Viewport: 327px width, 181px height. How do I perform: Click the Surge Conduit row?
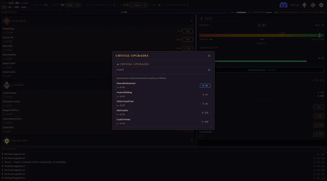click(x=98, y=65)
